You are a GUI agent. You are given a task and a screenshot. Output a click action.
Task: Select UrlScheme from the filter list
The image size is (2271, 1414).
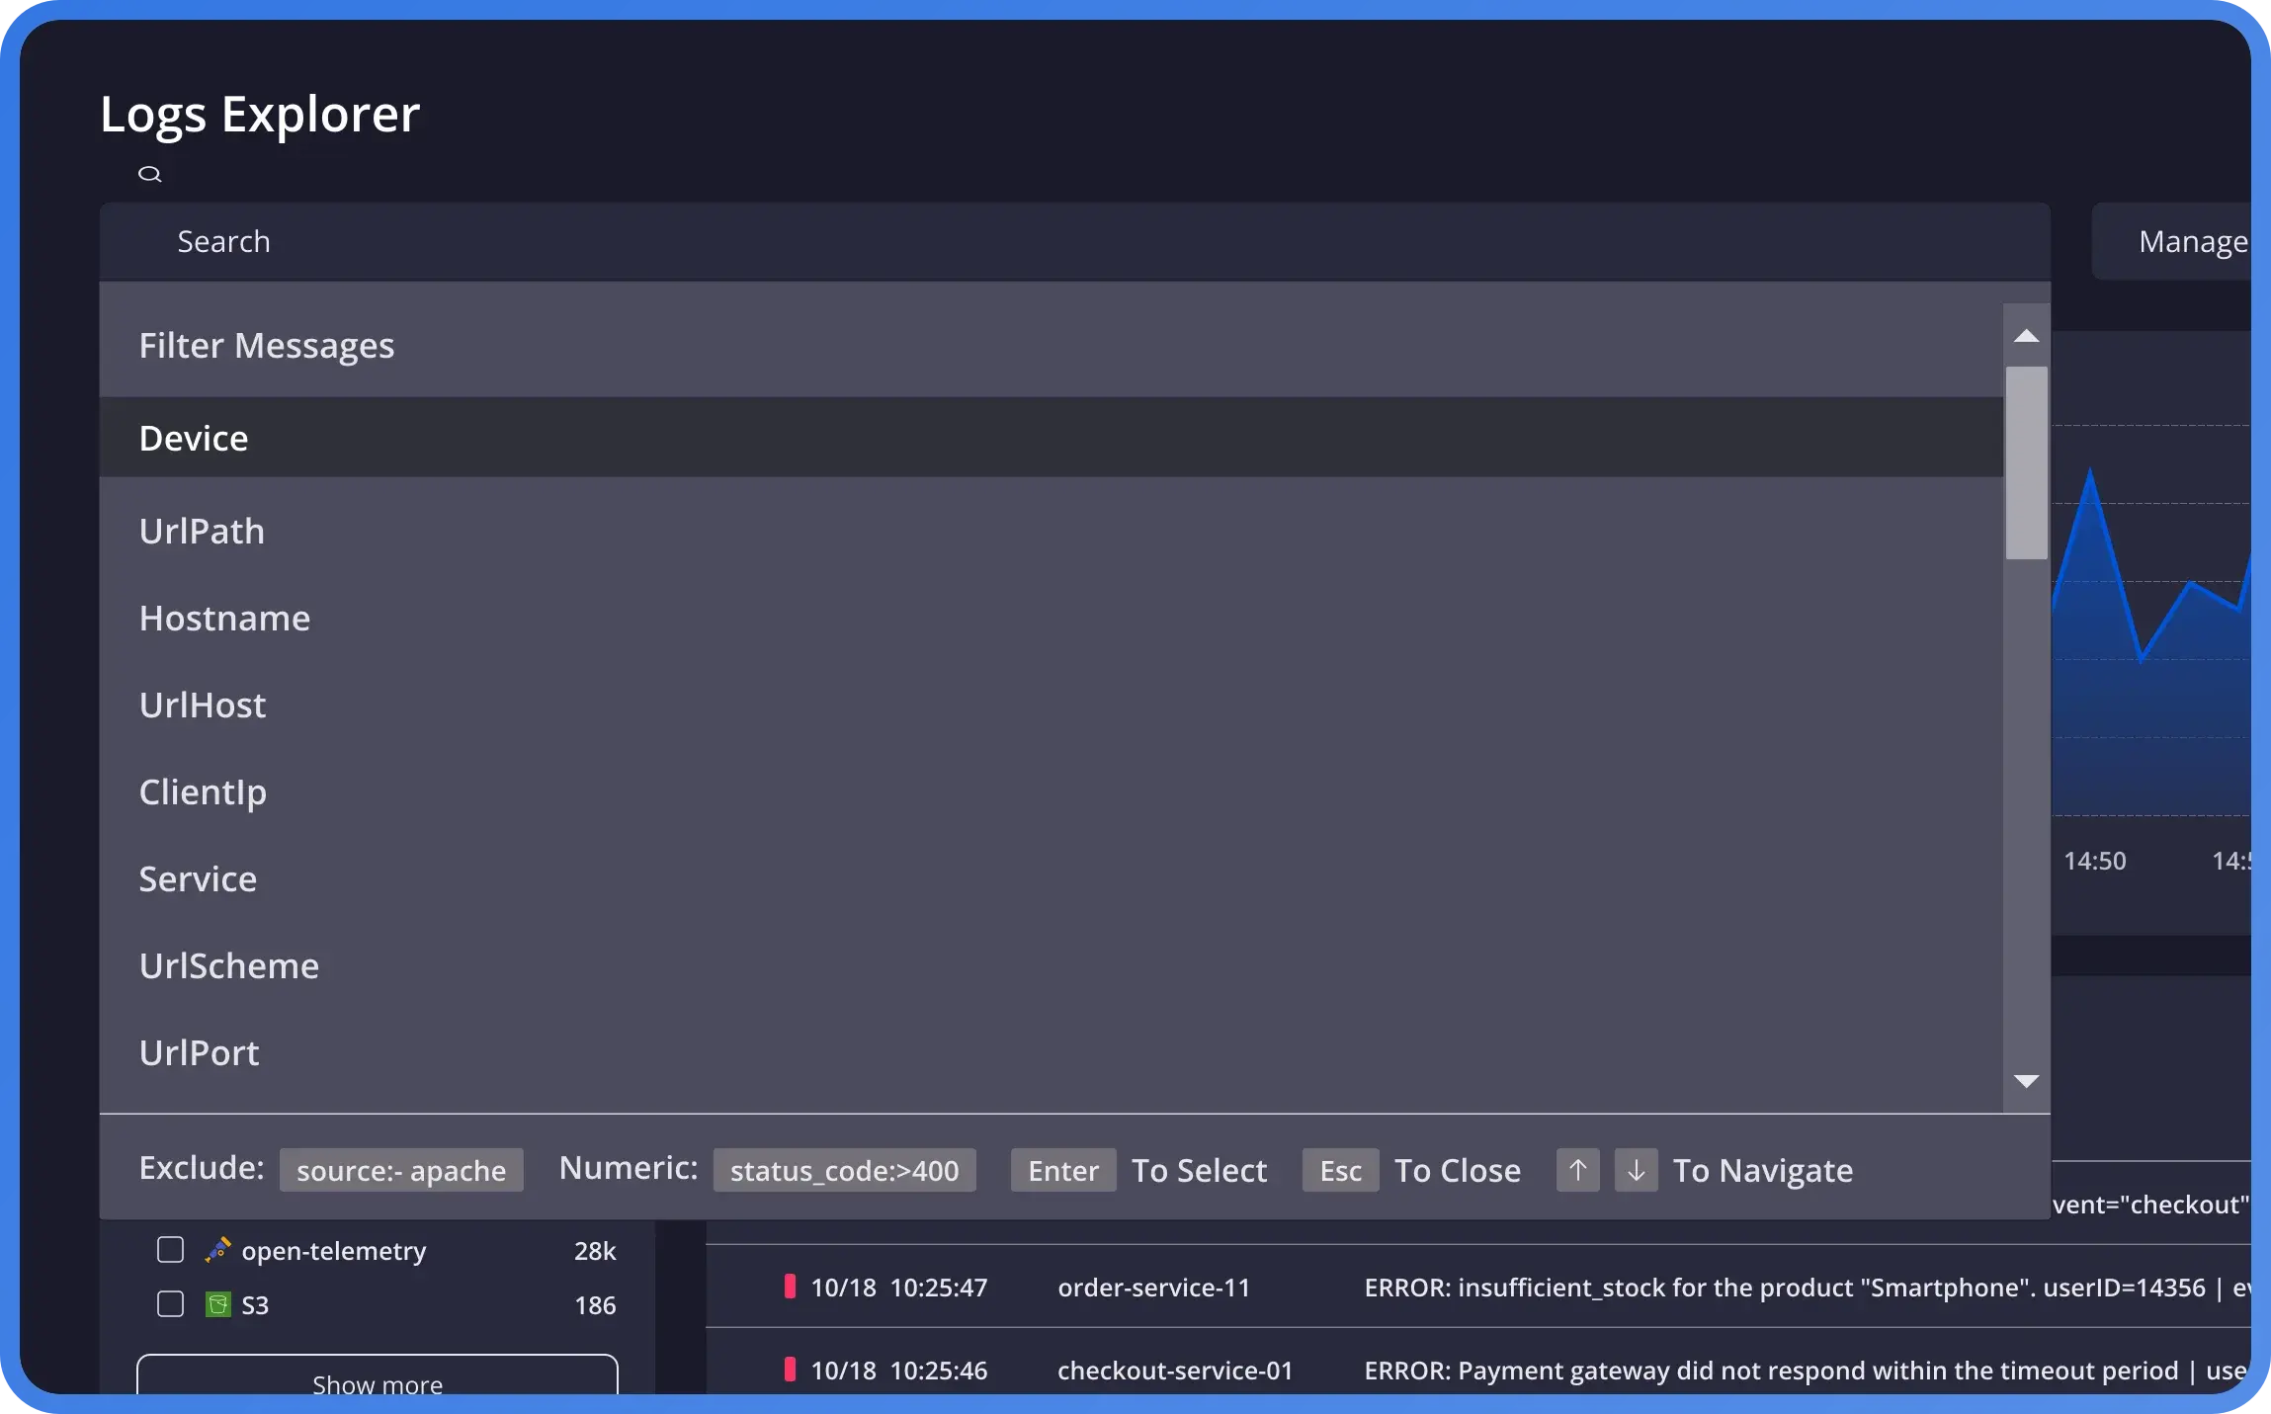(x=229, y=966)
